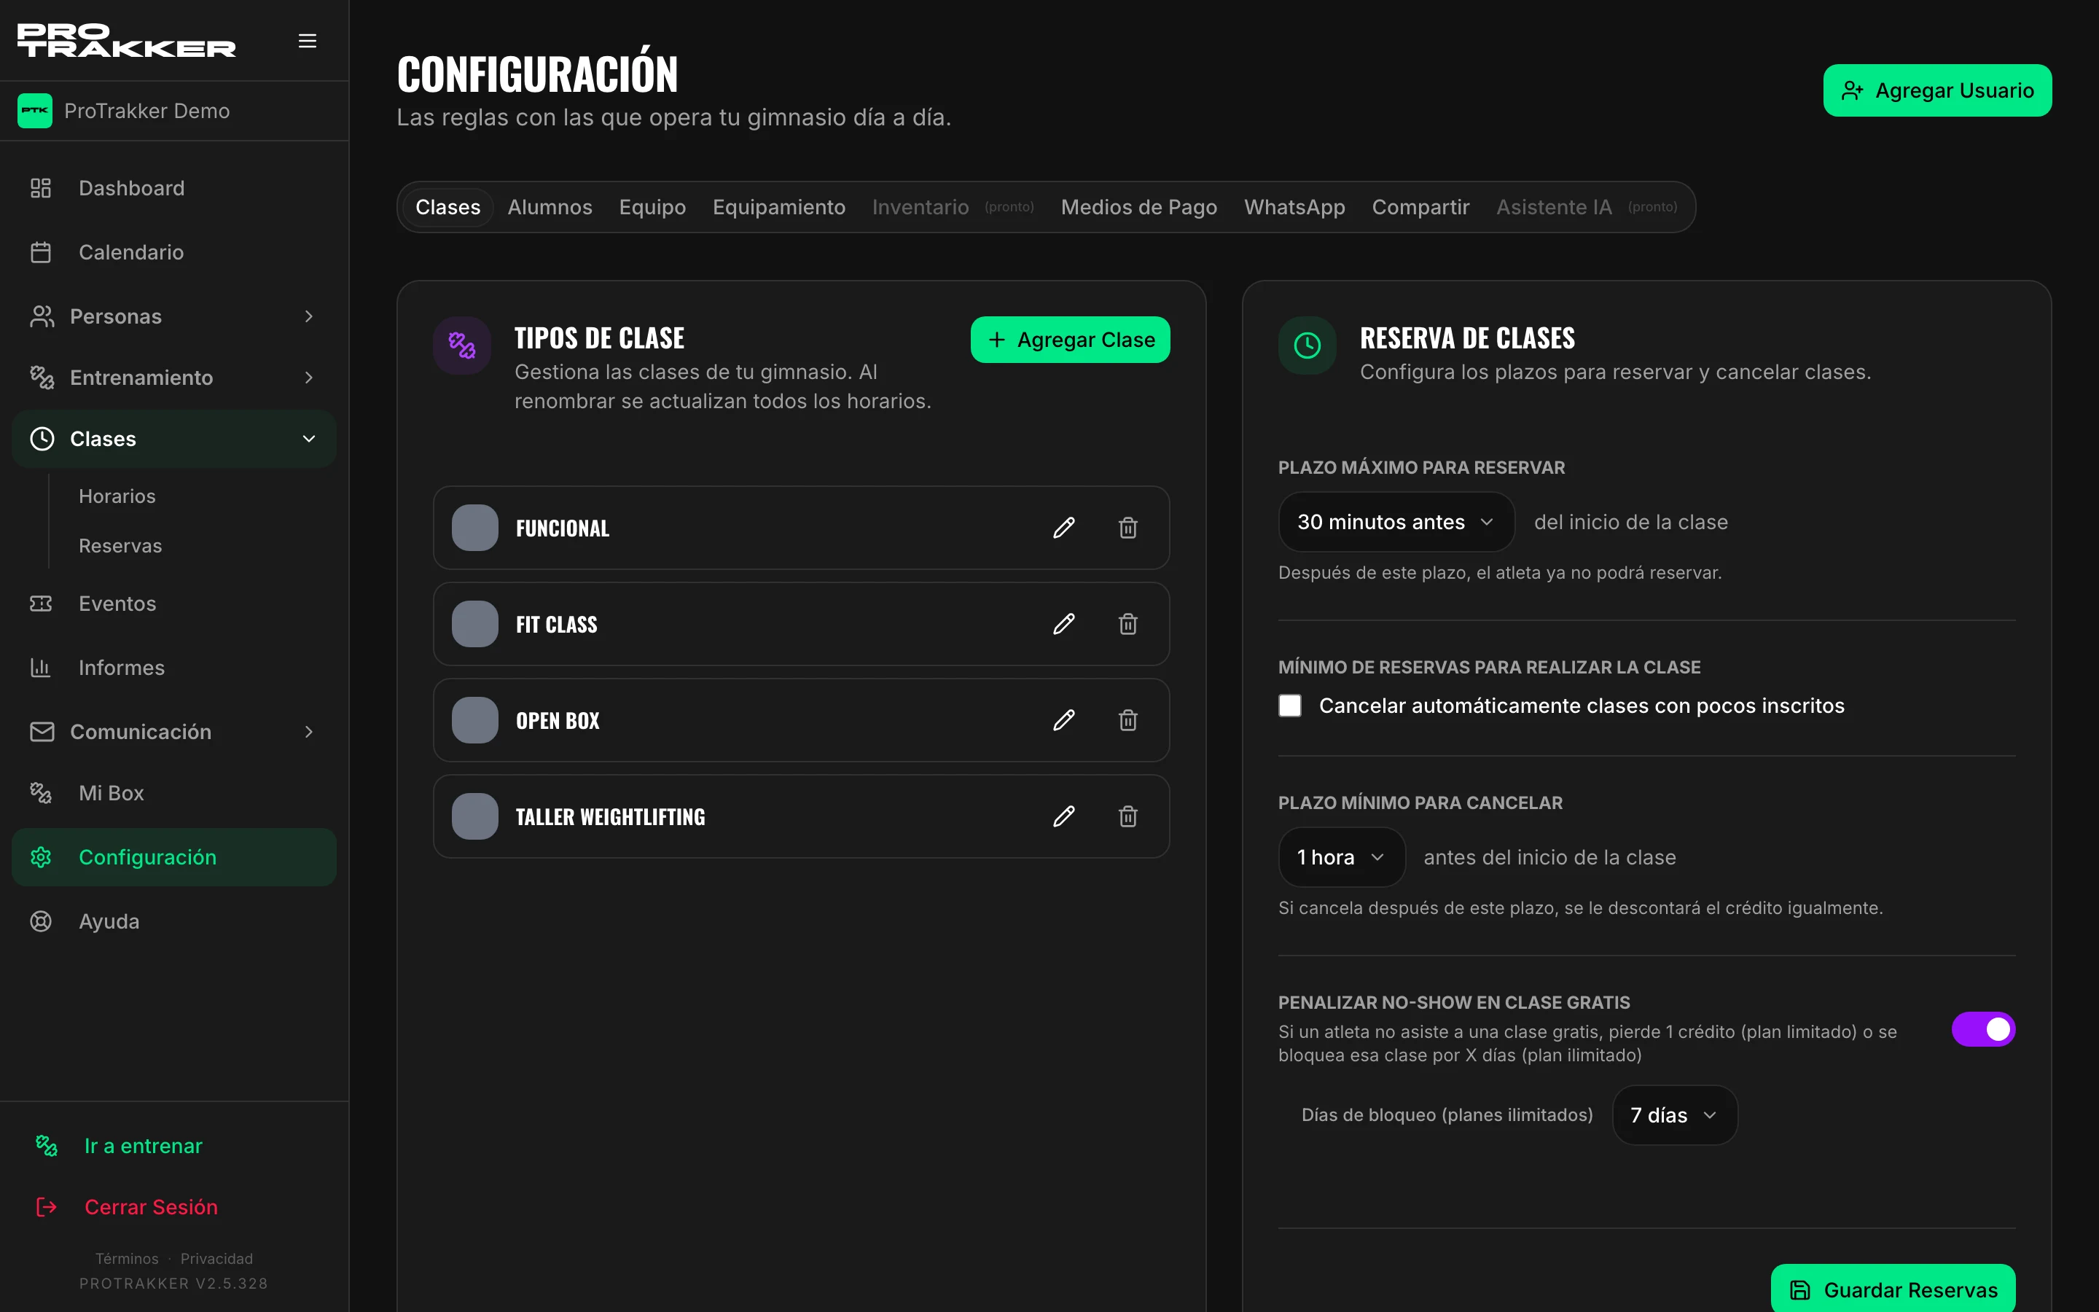Click the Agregar Clase button
The height and width of the screenshot is (1312, 2099).
point(1069,339)
